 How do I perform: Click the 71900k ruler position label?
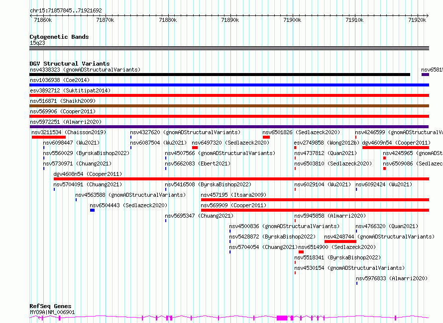292,20
